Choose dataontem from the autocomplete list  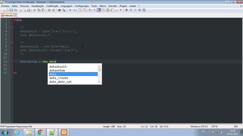pos(73,70)
